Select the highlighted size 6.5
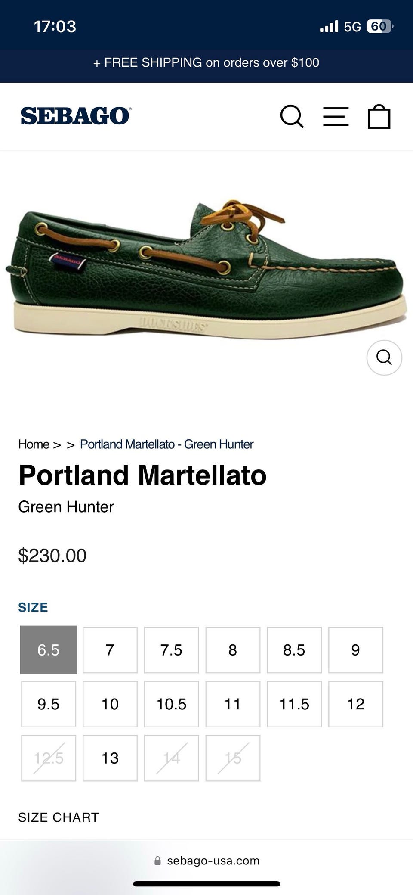 (x=49, y=649)
